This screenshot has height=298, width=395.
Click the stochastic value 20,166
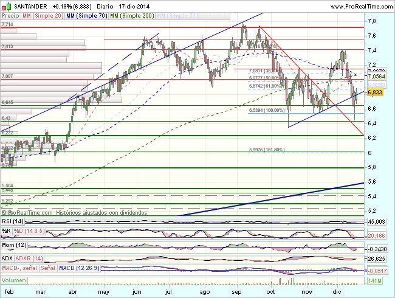(x=376, y=236)
